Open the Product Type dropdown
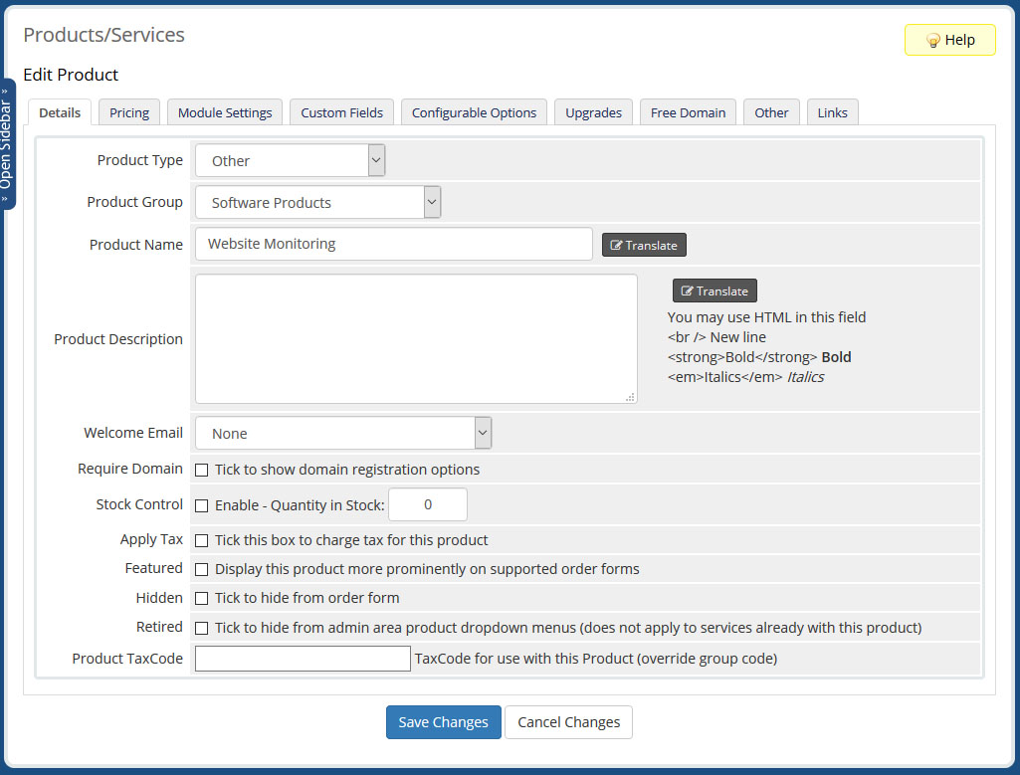The image size is (1020, 775). 290,160
